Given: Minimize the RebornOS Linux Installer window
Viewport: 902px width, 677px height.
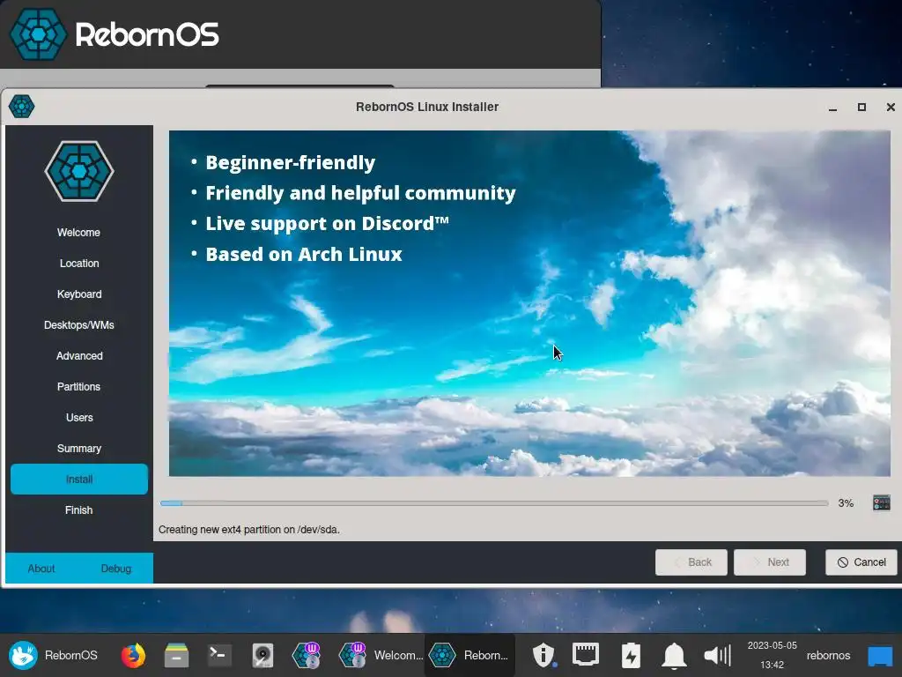Looking at the screenshot, I should pos(832,107).
